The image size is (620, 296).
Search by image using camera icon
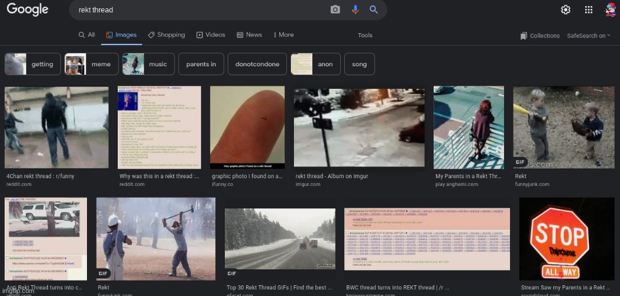[x=335, y=9]
